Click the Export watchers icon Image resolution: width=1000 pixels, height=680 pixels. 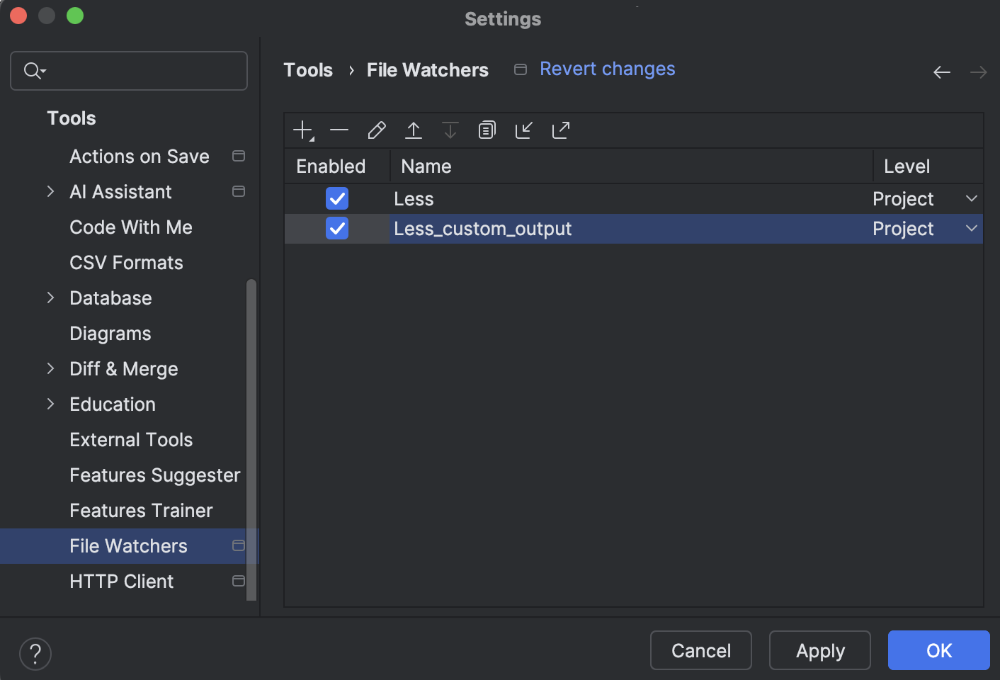[560, 130]
